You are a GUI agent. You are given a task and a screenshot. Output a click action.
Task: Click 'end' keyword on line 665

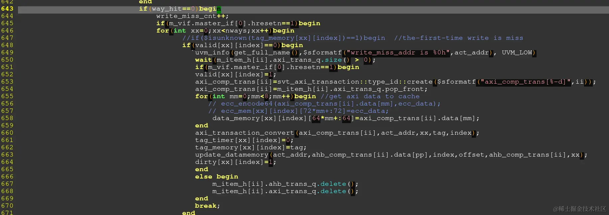tap(202, 169)
